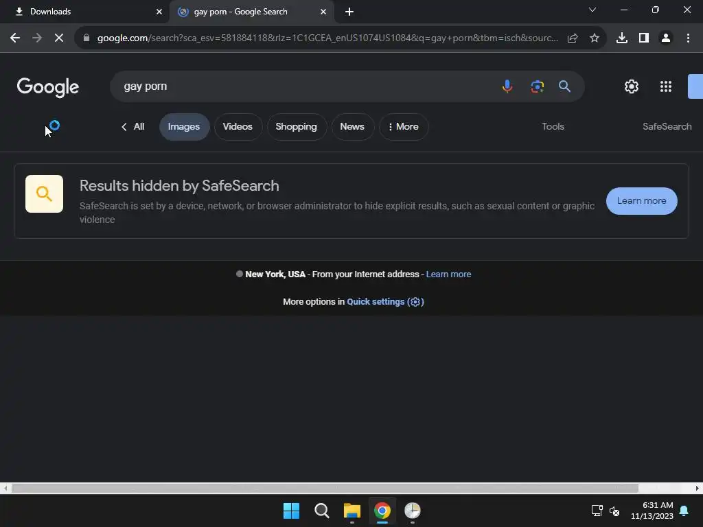This screenshot has height=527, width=703.
Task: Select the Images filter
Action: coord(184,127)
